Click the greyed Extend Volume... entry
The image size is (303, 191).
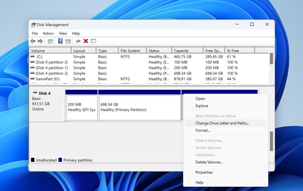click(226, 140)
